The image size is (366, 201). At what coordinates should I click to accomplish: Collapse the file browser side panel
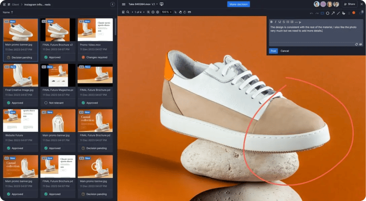(x=113, y=4)
